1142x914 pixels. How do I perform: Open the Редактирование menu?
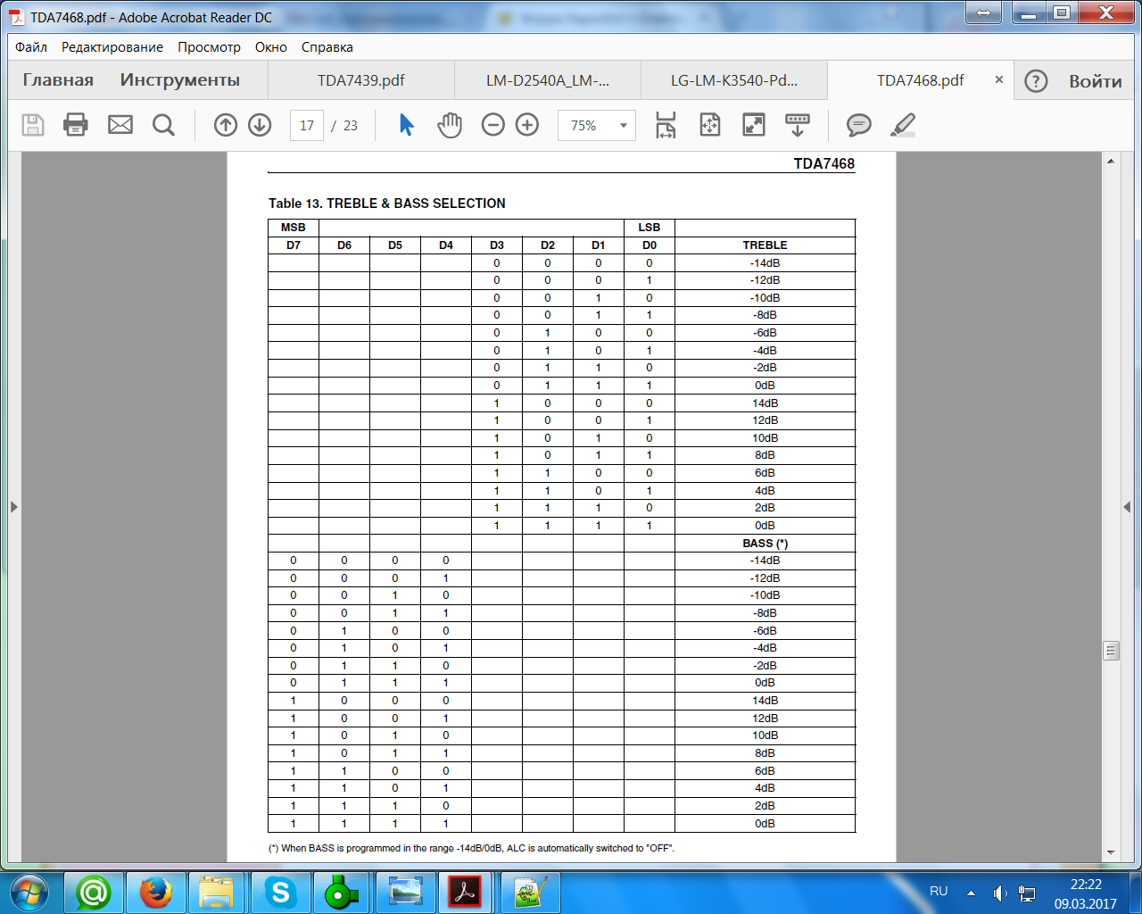point(112,47)
